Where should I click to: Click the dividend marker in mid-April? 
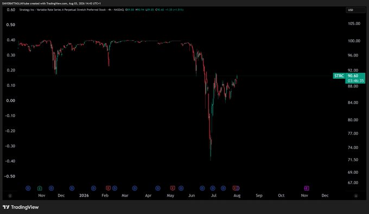coord(158,188)
